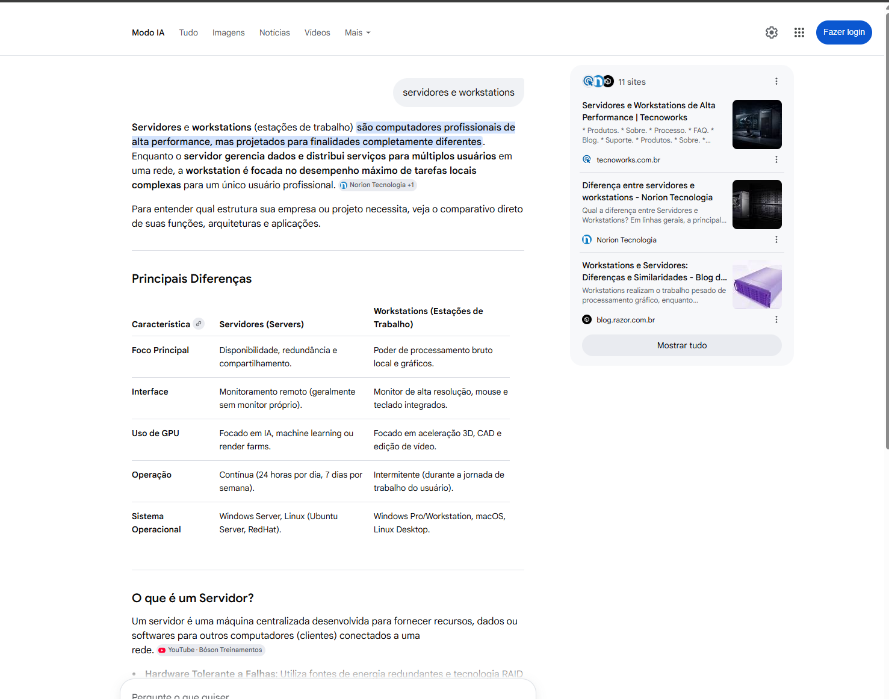Click the 'servidores e workstations' query bubble
The height and width of the screenshot is (699, 889).
459,93
